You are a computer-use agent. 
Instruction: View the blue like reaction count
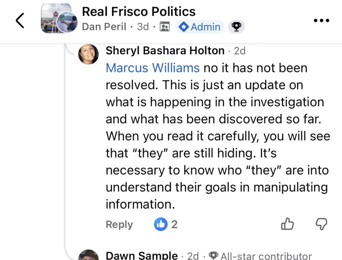tap(166, 225)
